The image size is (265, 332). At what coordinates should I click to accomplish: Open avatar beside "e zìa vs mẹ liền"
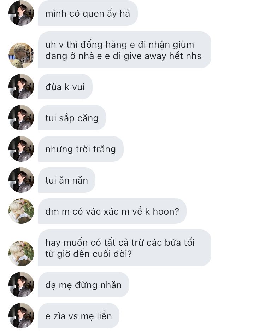(x=21, y=316)
